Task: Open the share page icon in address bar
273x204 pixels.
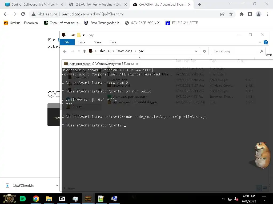Action: pos(222,14)
